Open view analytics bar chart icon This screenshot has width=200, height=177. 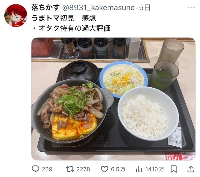[x=139, y=169]
